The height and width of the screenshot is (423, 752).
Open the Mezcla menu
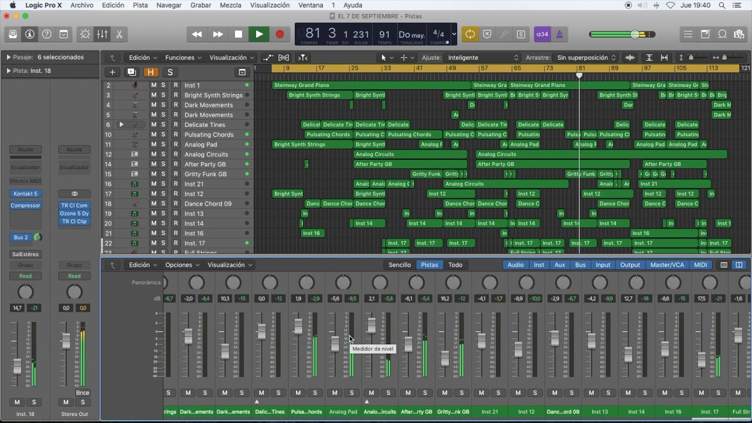pos(230,5)
